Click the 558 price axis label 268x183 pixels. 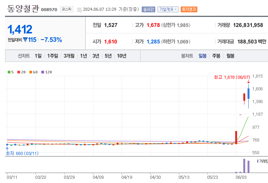coord(256,153)
